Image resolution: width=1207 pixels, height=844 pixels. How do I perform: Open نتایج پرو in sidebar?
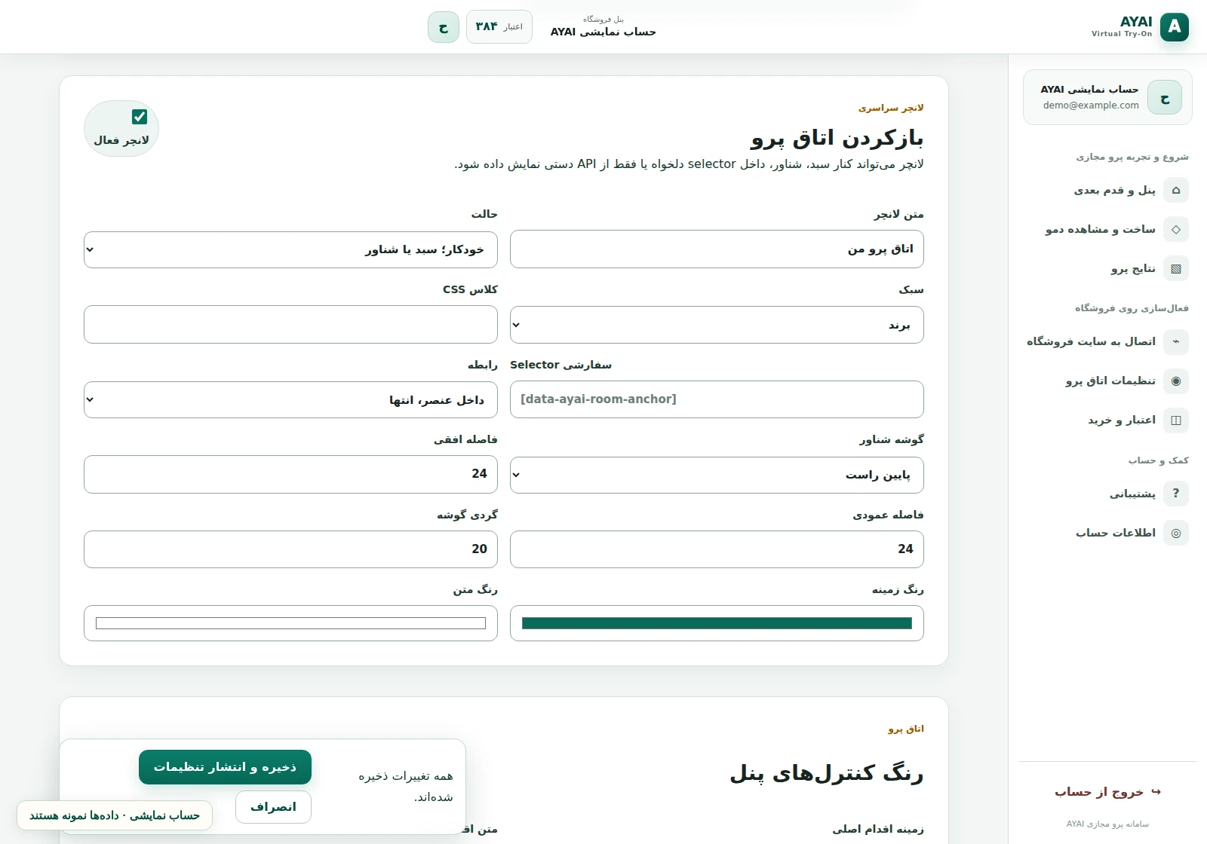(1107, 268)
